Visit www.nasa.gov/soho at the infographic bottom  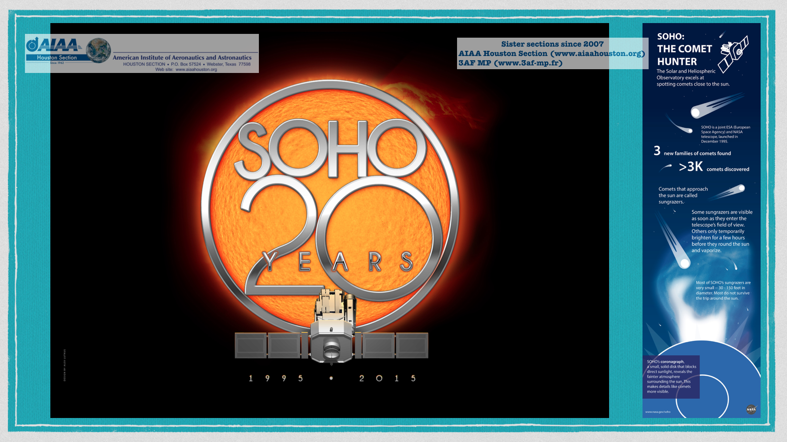pos(658,412)
